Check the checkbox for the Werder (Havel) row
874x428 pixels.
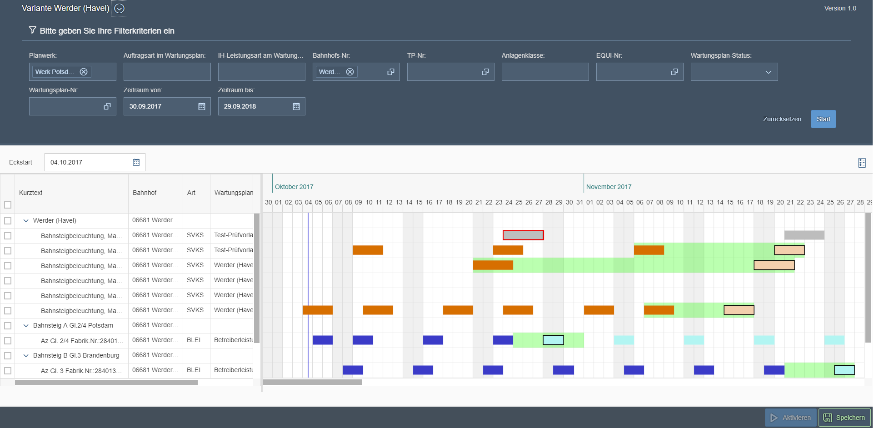click(7, 220)
